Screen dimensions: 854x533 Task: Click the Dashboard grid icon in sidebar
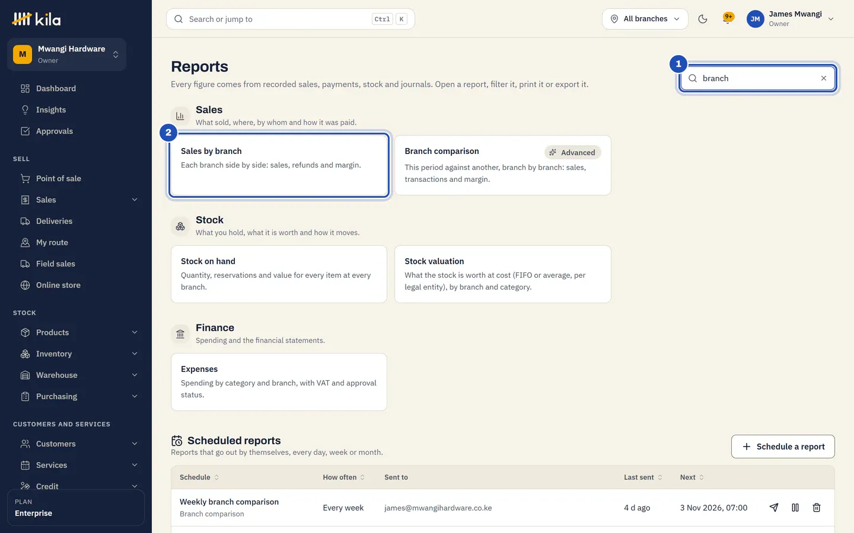pyautogui.click(x=25, y=88)
